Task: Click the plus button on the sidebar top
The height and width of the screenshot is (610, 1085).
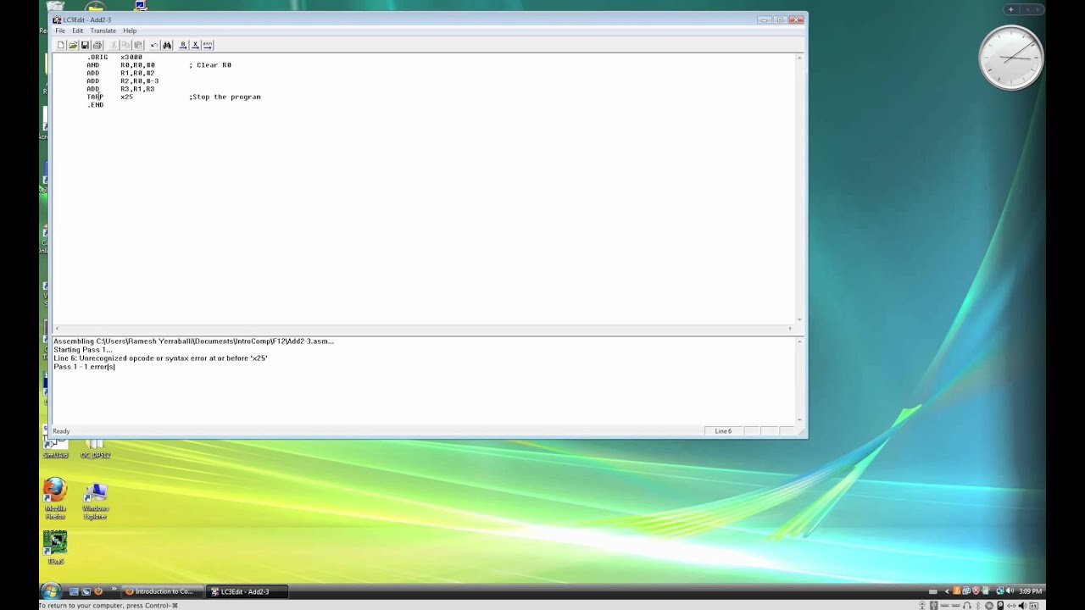Action: pyautogui.click(x=1010, y=9)
